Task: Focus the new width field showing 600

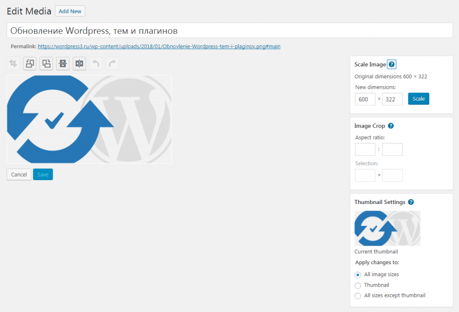Action: 365,99
